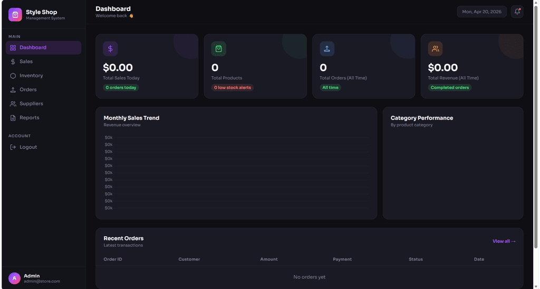Click the View all orders link
The width and height of the screenshot is (540, 289).
tap(504, 241)
